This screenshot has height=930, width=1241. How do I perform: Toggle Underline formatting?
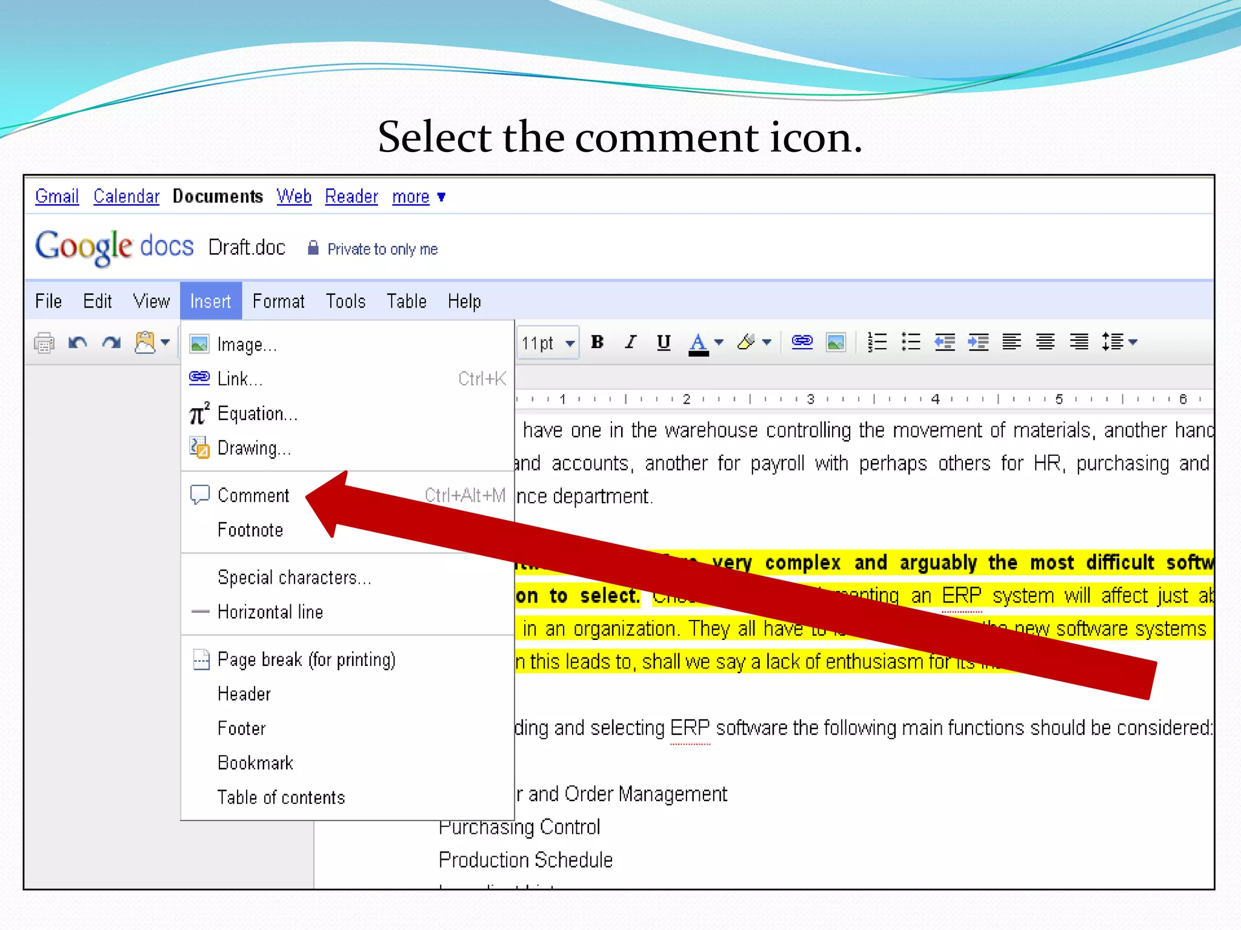coord(664,342)
